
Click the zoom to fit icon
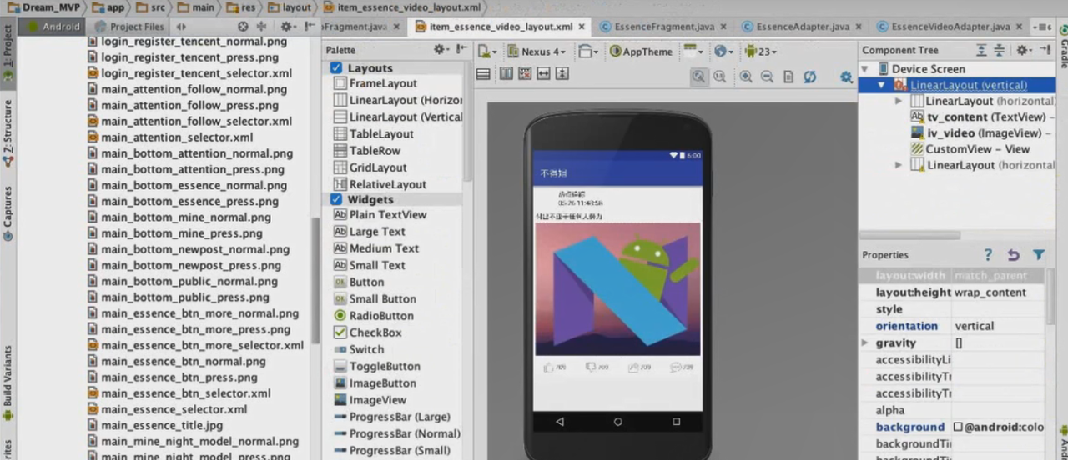click(x=698, y=77)
